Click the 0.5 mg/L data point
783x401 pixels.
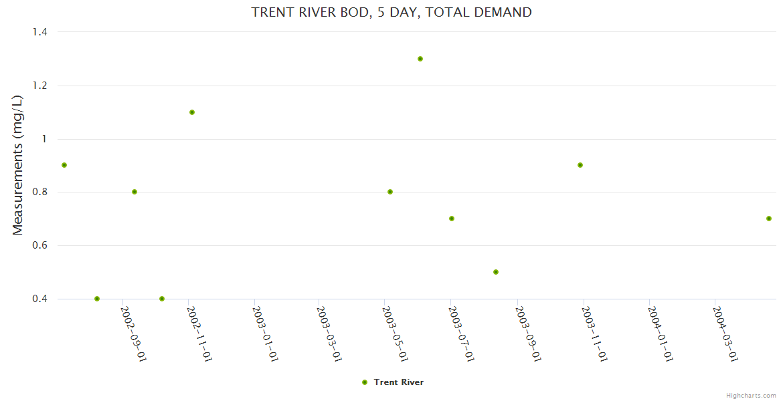pyautogui.click(x=496, y=272)
